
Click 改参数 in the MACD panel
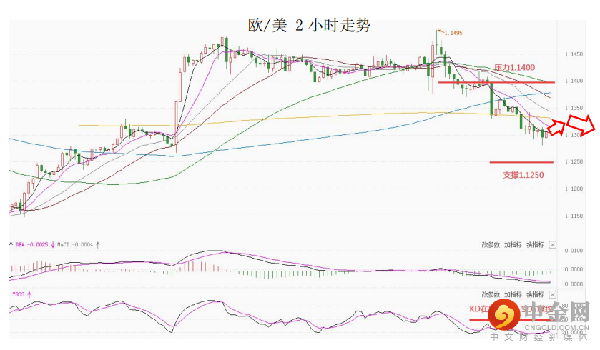tap(491, 245)
